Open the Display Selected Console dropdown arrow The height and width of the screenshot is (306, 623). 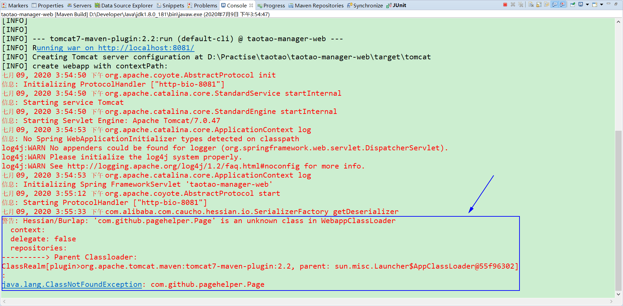(587, 5)
